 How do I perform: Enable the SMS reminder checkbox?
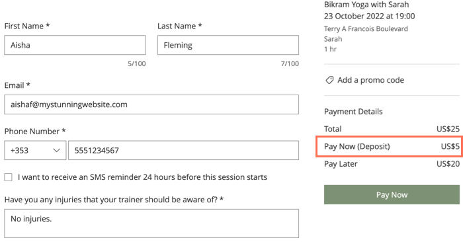point(8,177)
